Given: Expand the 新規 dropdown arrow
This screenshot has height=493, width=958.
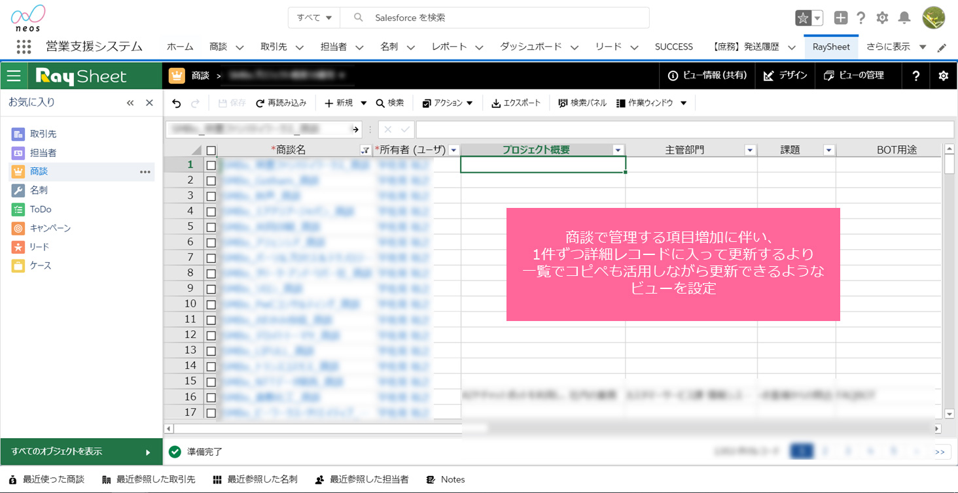Looking at the screenshot, I should click(x=364, y=103).
